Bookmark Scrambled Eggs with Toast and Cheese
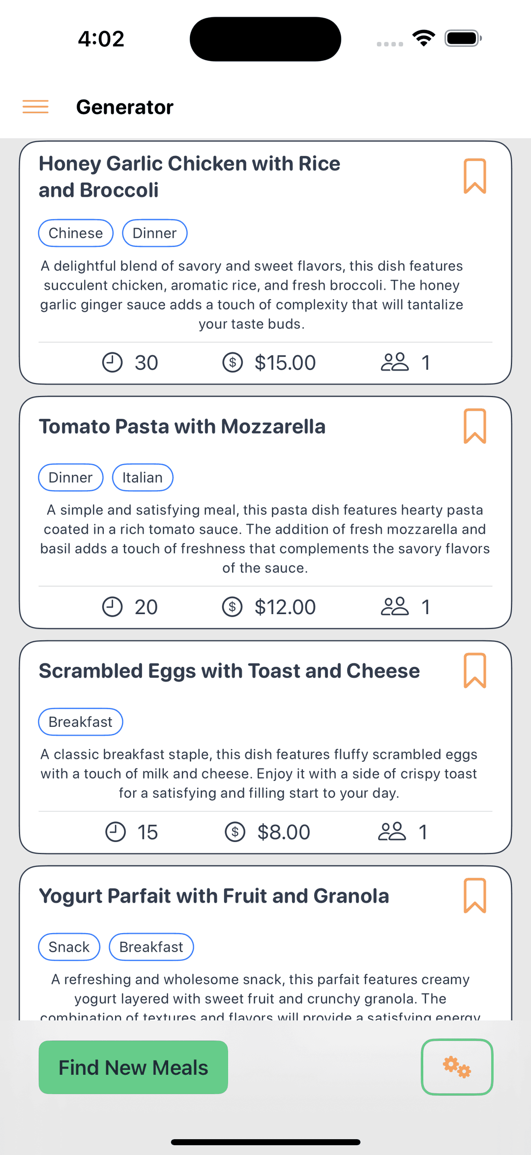The image size is (531, 1155). pyautogui.click(x=474, y=671)
